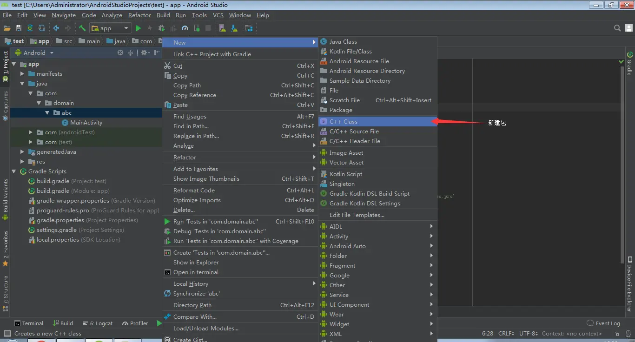Select settings.gradle in the project tree

click(57, 230)
